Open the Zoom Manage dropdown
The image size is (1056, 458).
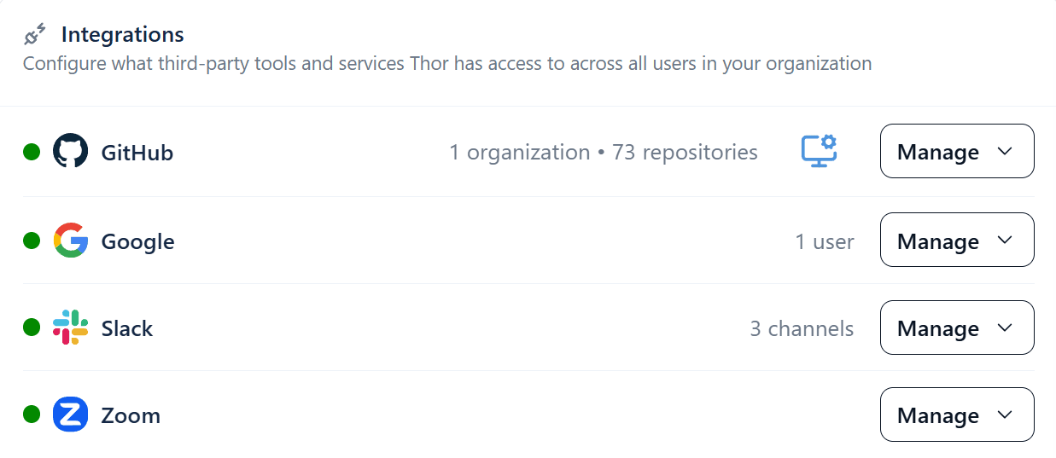tap(957, 415)
